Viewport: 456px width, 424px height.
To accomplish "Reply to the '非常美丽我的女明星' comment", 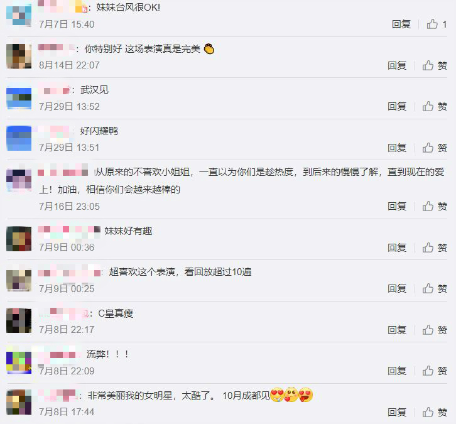I will [397, 412].
